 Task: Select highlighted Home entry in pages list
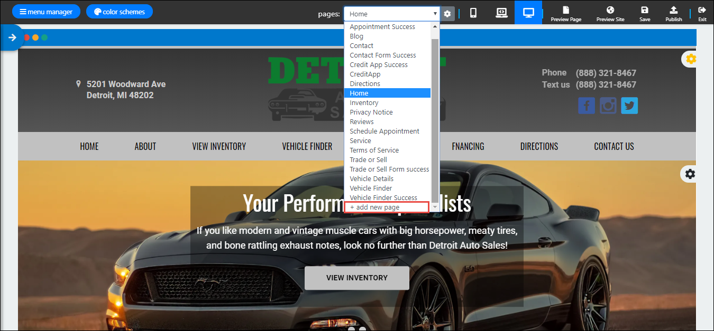click(x=388, y=93)
